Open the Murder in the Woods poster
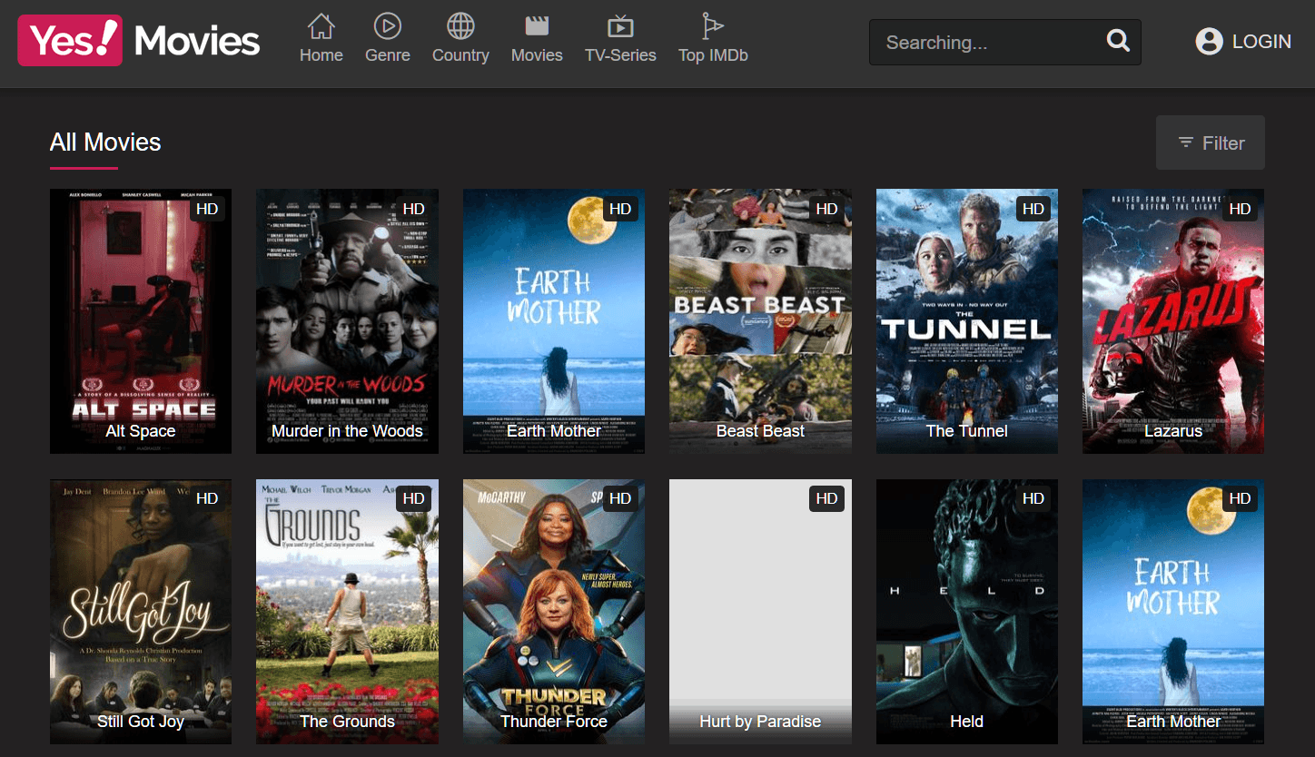Screen dimensions: 1315x757 tap(347, 321)
